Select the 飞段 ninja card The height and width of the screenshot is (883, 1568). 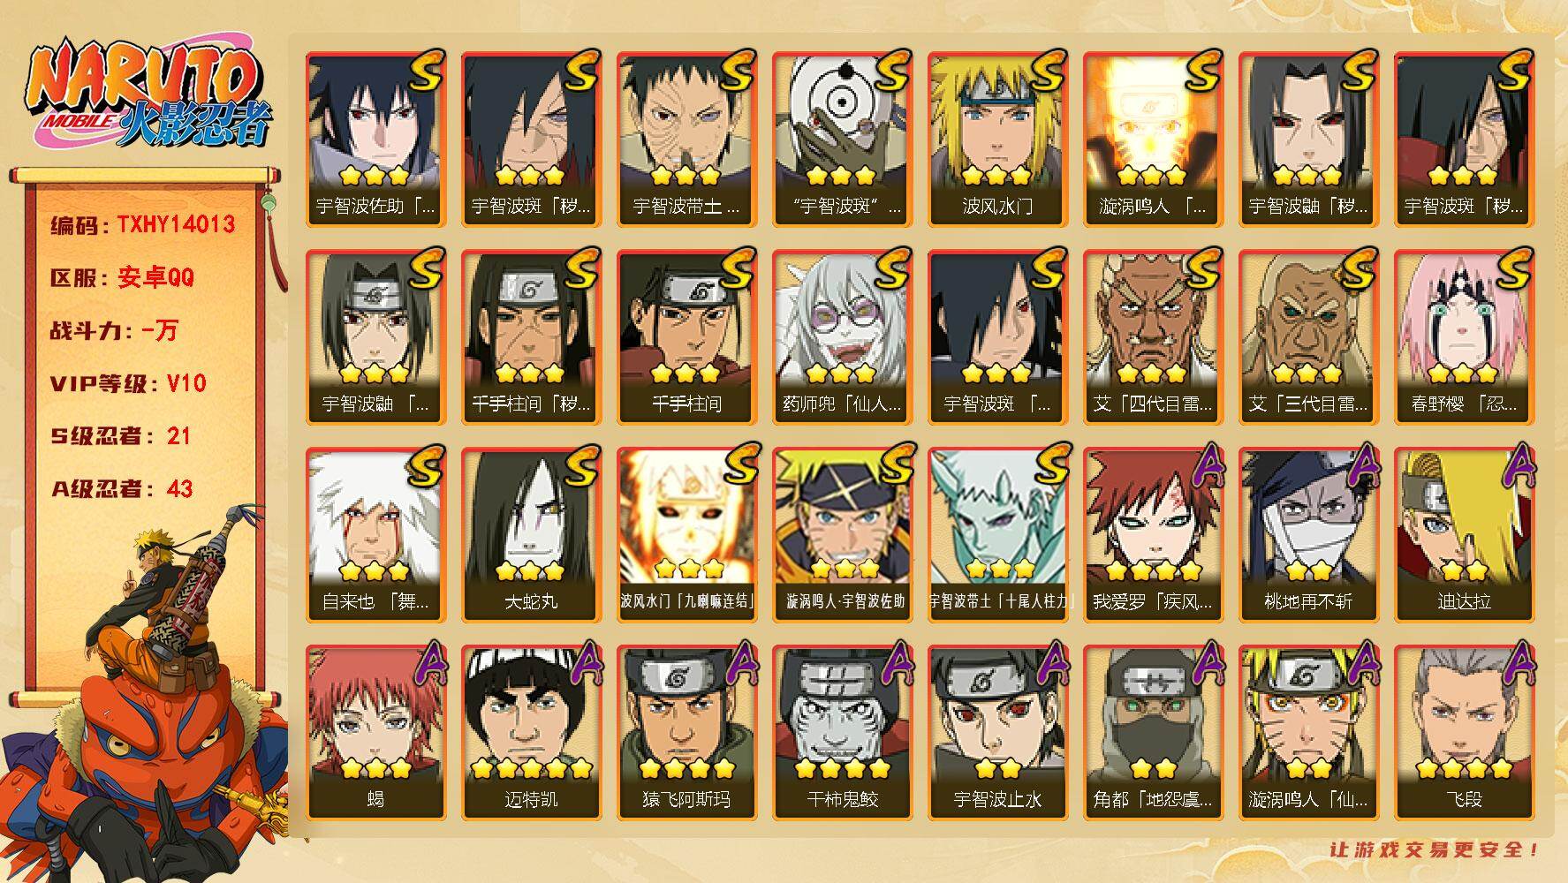(x=1464, y=732)
